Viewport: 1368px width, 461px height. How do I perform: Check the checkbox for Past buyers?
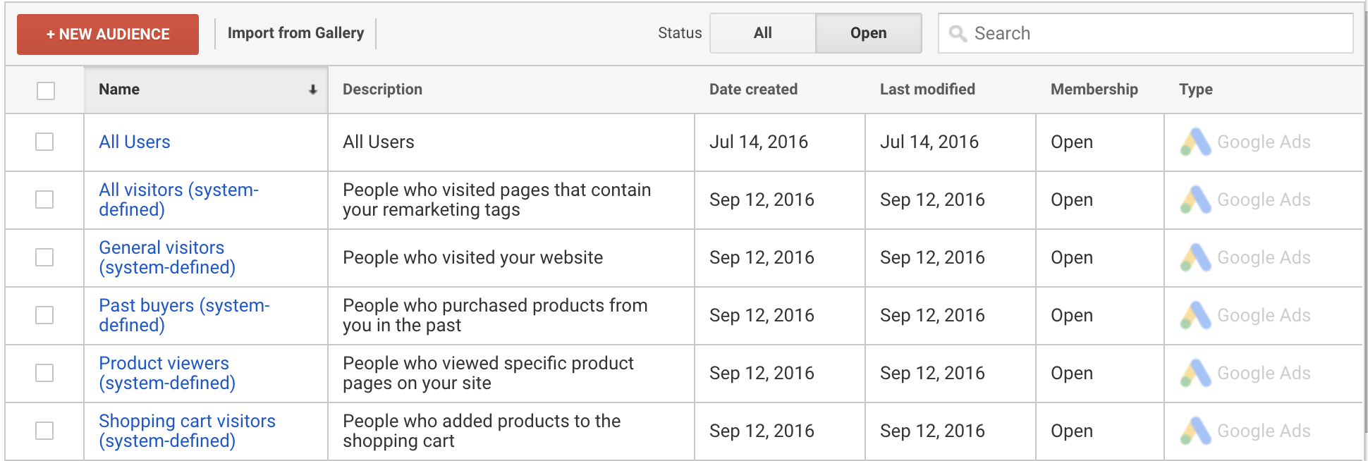click(x=44, y=315)
